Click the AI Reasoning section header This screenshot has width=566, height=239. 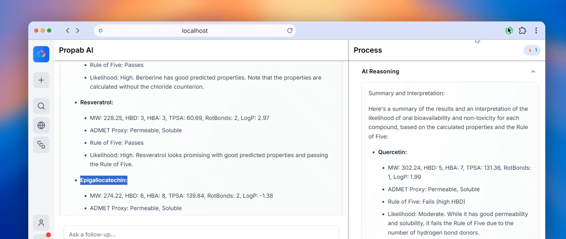point(380,71)
